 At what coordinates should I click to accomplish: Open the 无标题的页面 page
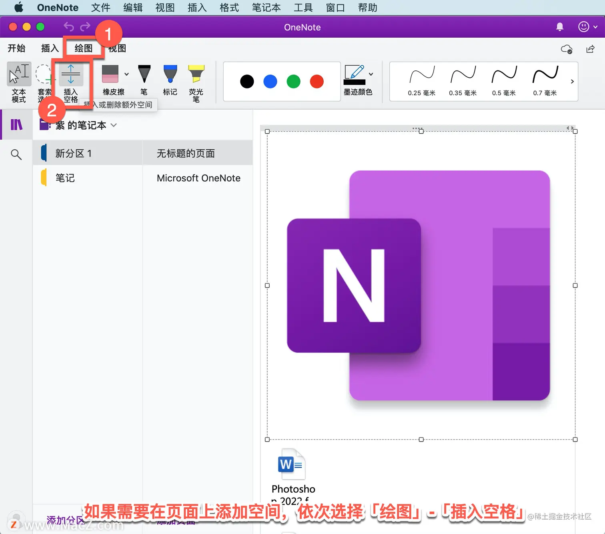pos(198,153)
